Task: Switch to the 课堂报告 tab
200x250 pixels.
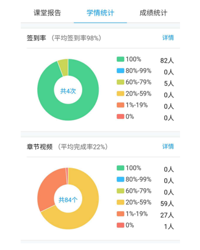Action: tap(47, 13)
